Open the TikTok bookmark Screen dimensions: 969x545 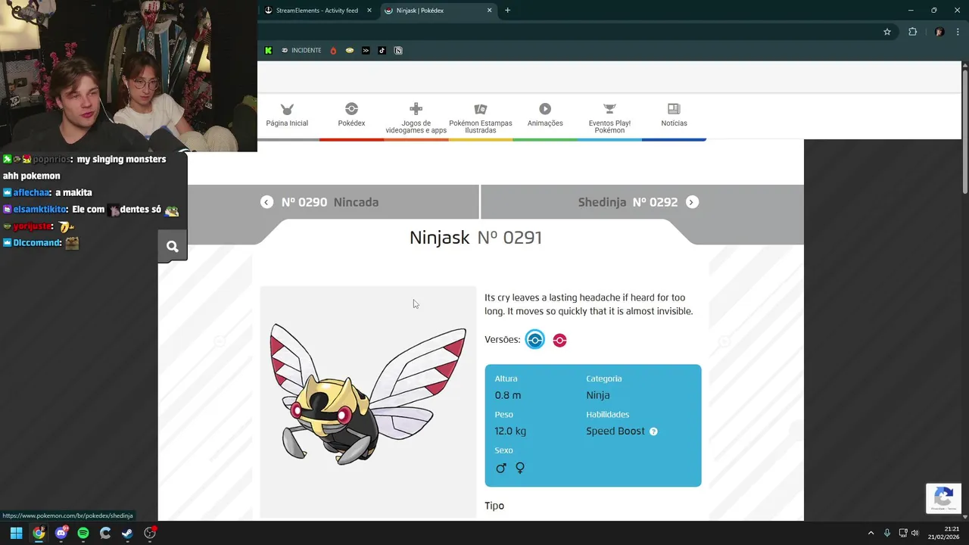click(x=382, y=51)
